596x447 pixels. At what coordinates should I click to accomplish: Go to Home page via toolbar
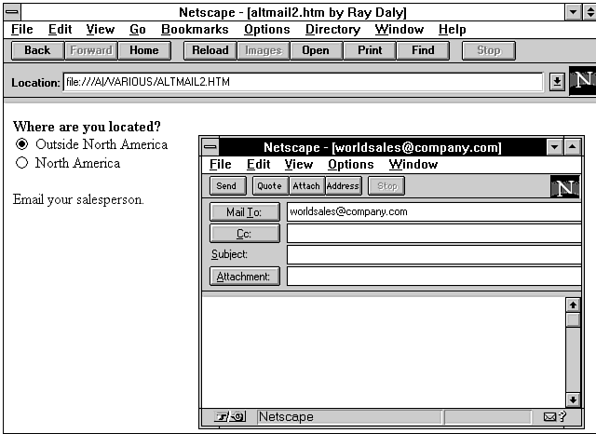(144, 50)
